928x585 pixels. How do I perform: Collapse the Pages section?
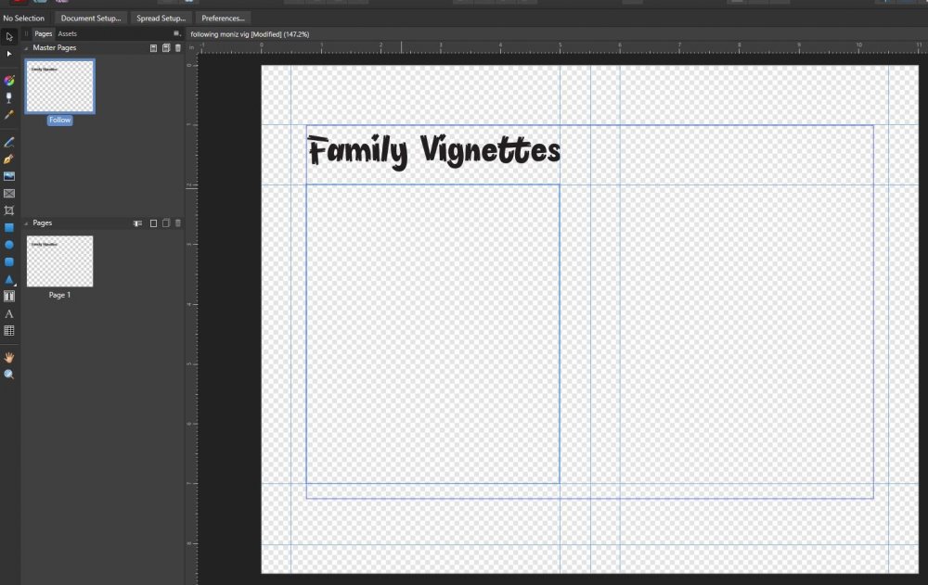click(26, 223)
